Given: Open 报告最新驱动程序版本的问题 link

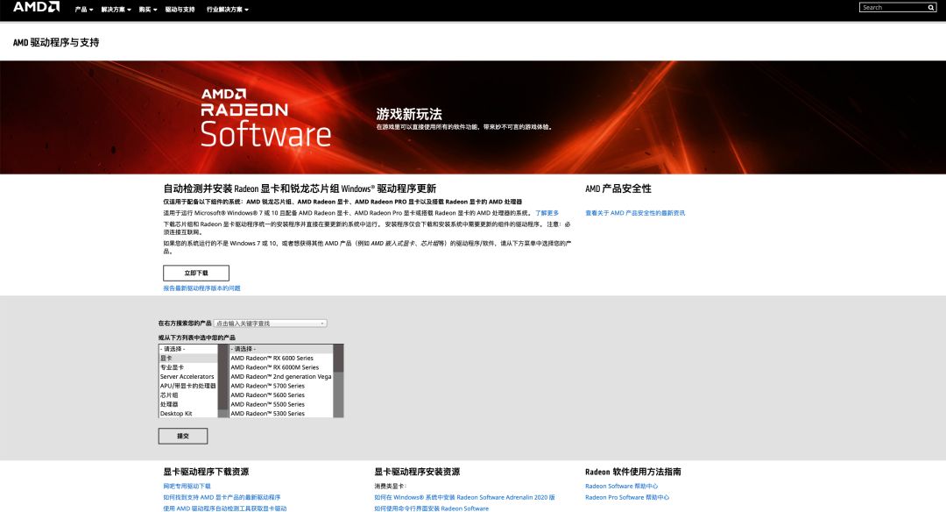Looking at the screenshot, I should pyautogui.click(x=202, y=288).
